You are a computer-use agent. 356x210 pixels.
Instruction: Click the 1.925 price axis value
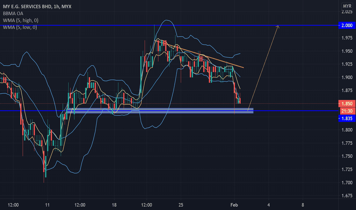347,64
